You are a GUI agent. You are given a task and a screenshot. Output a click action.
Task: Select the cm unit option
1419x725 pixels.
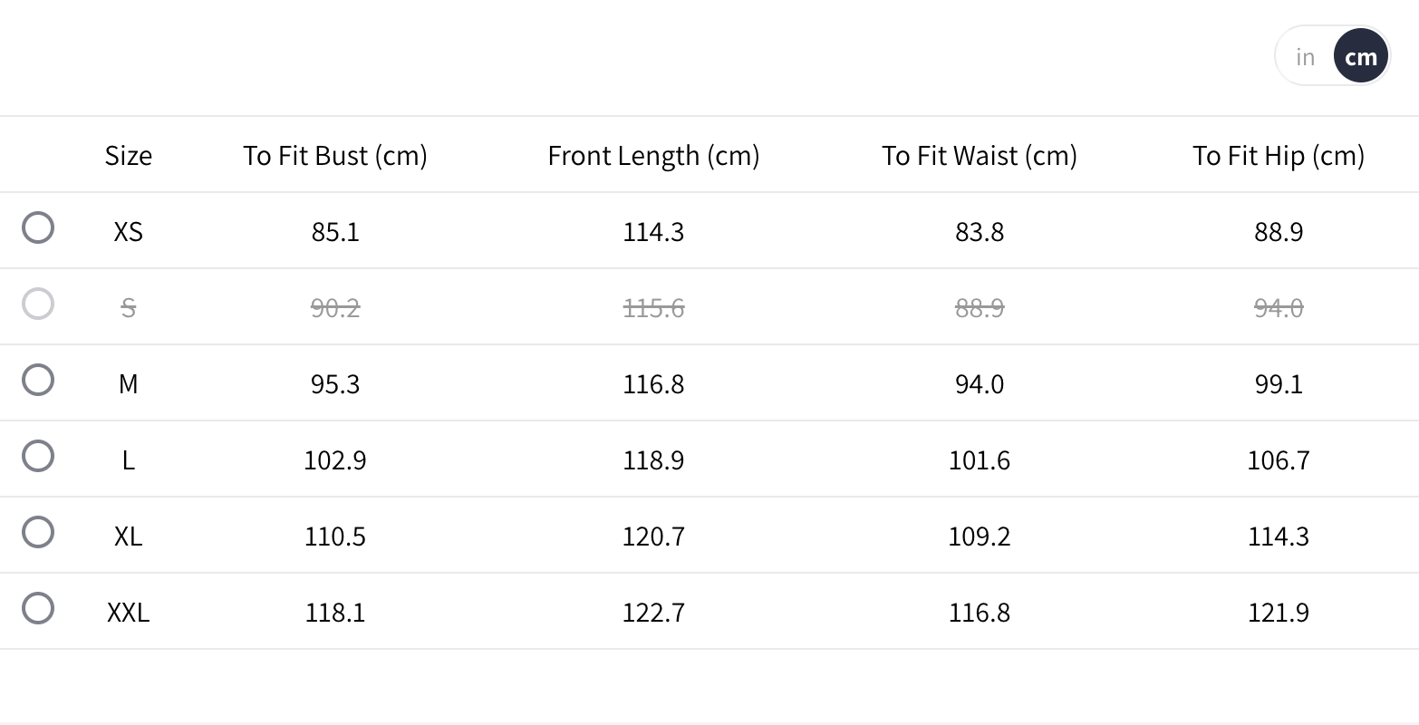[x=1360, y=57]
